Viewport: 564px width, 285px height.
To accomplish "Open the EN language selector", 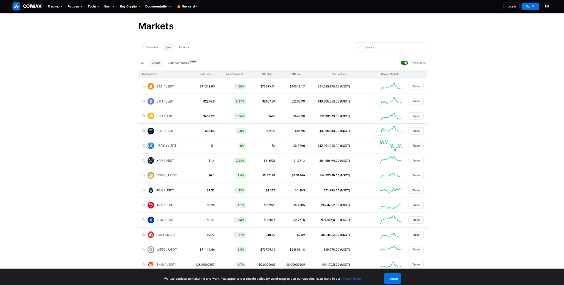I will click(x=547, y=6).
